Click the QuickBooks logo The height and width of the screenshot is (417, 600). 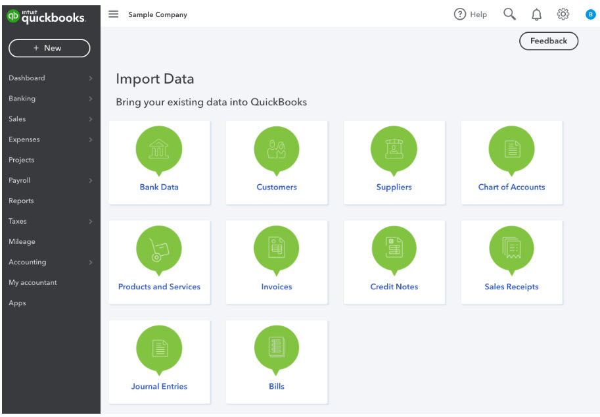point(46,16)
